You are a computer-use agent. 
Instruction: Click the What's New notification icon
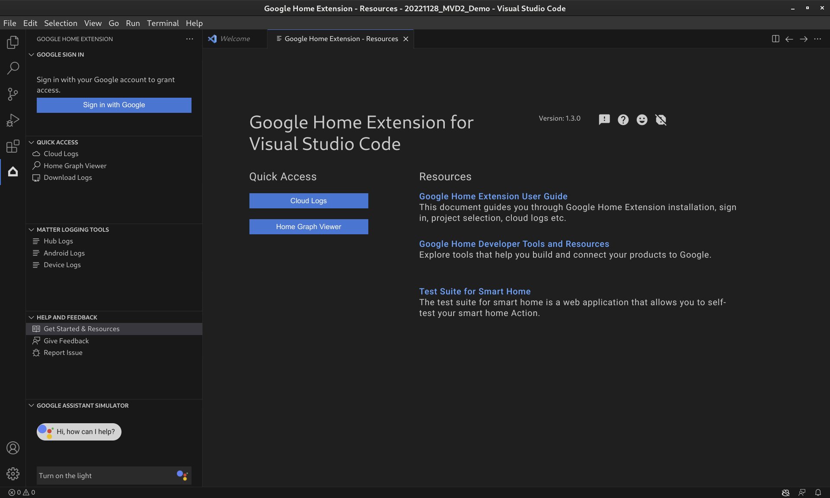(603, 119)
